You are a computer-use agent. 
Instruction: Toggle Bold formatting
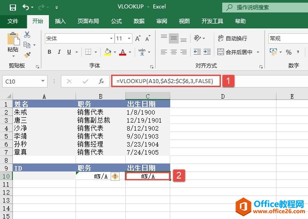pyautogui.click(x=49, y=52)
